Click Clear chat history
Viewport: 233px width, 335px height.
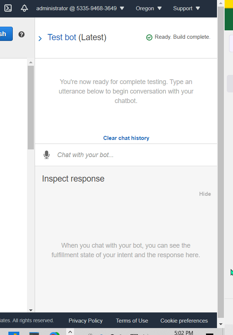(x=126, y=138)
